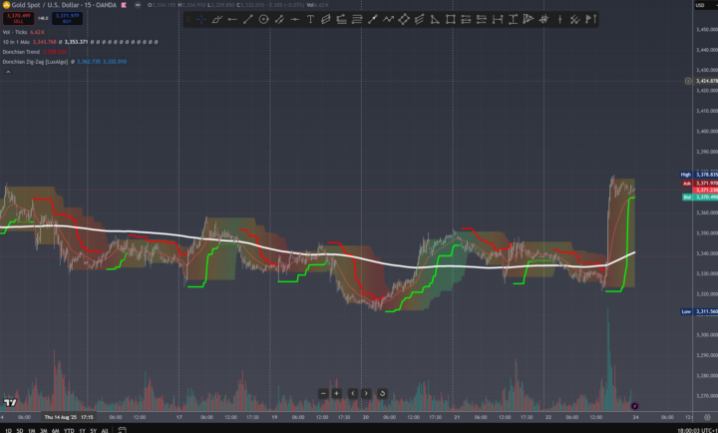
Task: Click the Ask price label on the scale
Action: 700,184
